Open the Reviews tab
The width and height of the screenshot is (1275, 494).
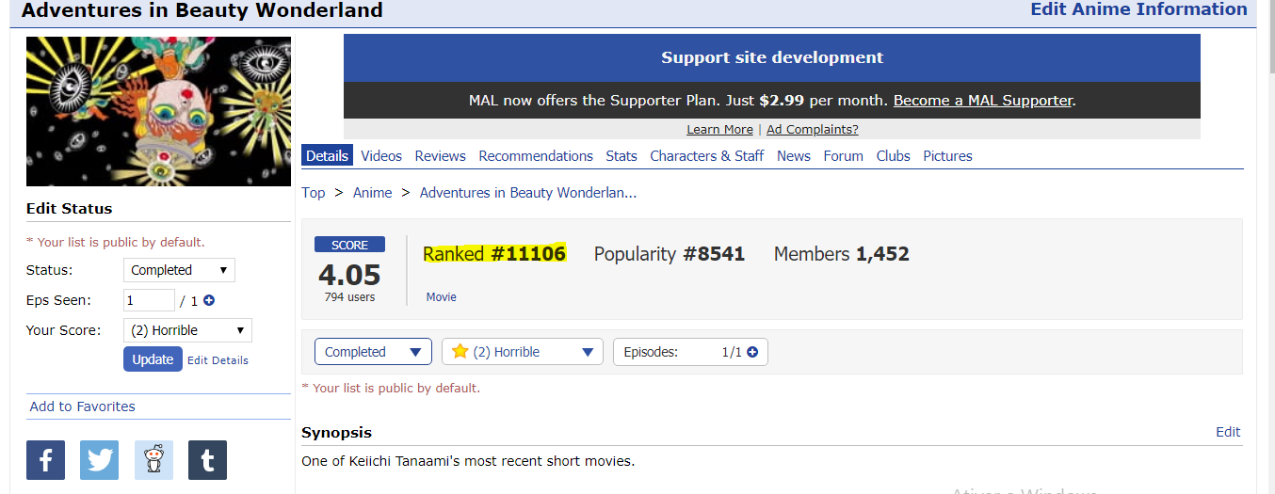(441, 156)
